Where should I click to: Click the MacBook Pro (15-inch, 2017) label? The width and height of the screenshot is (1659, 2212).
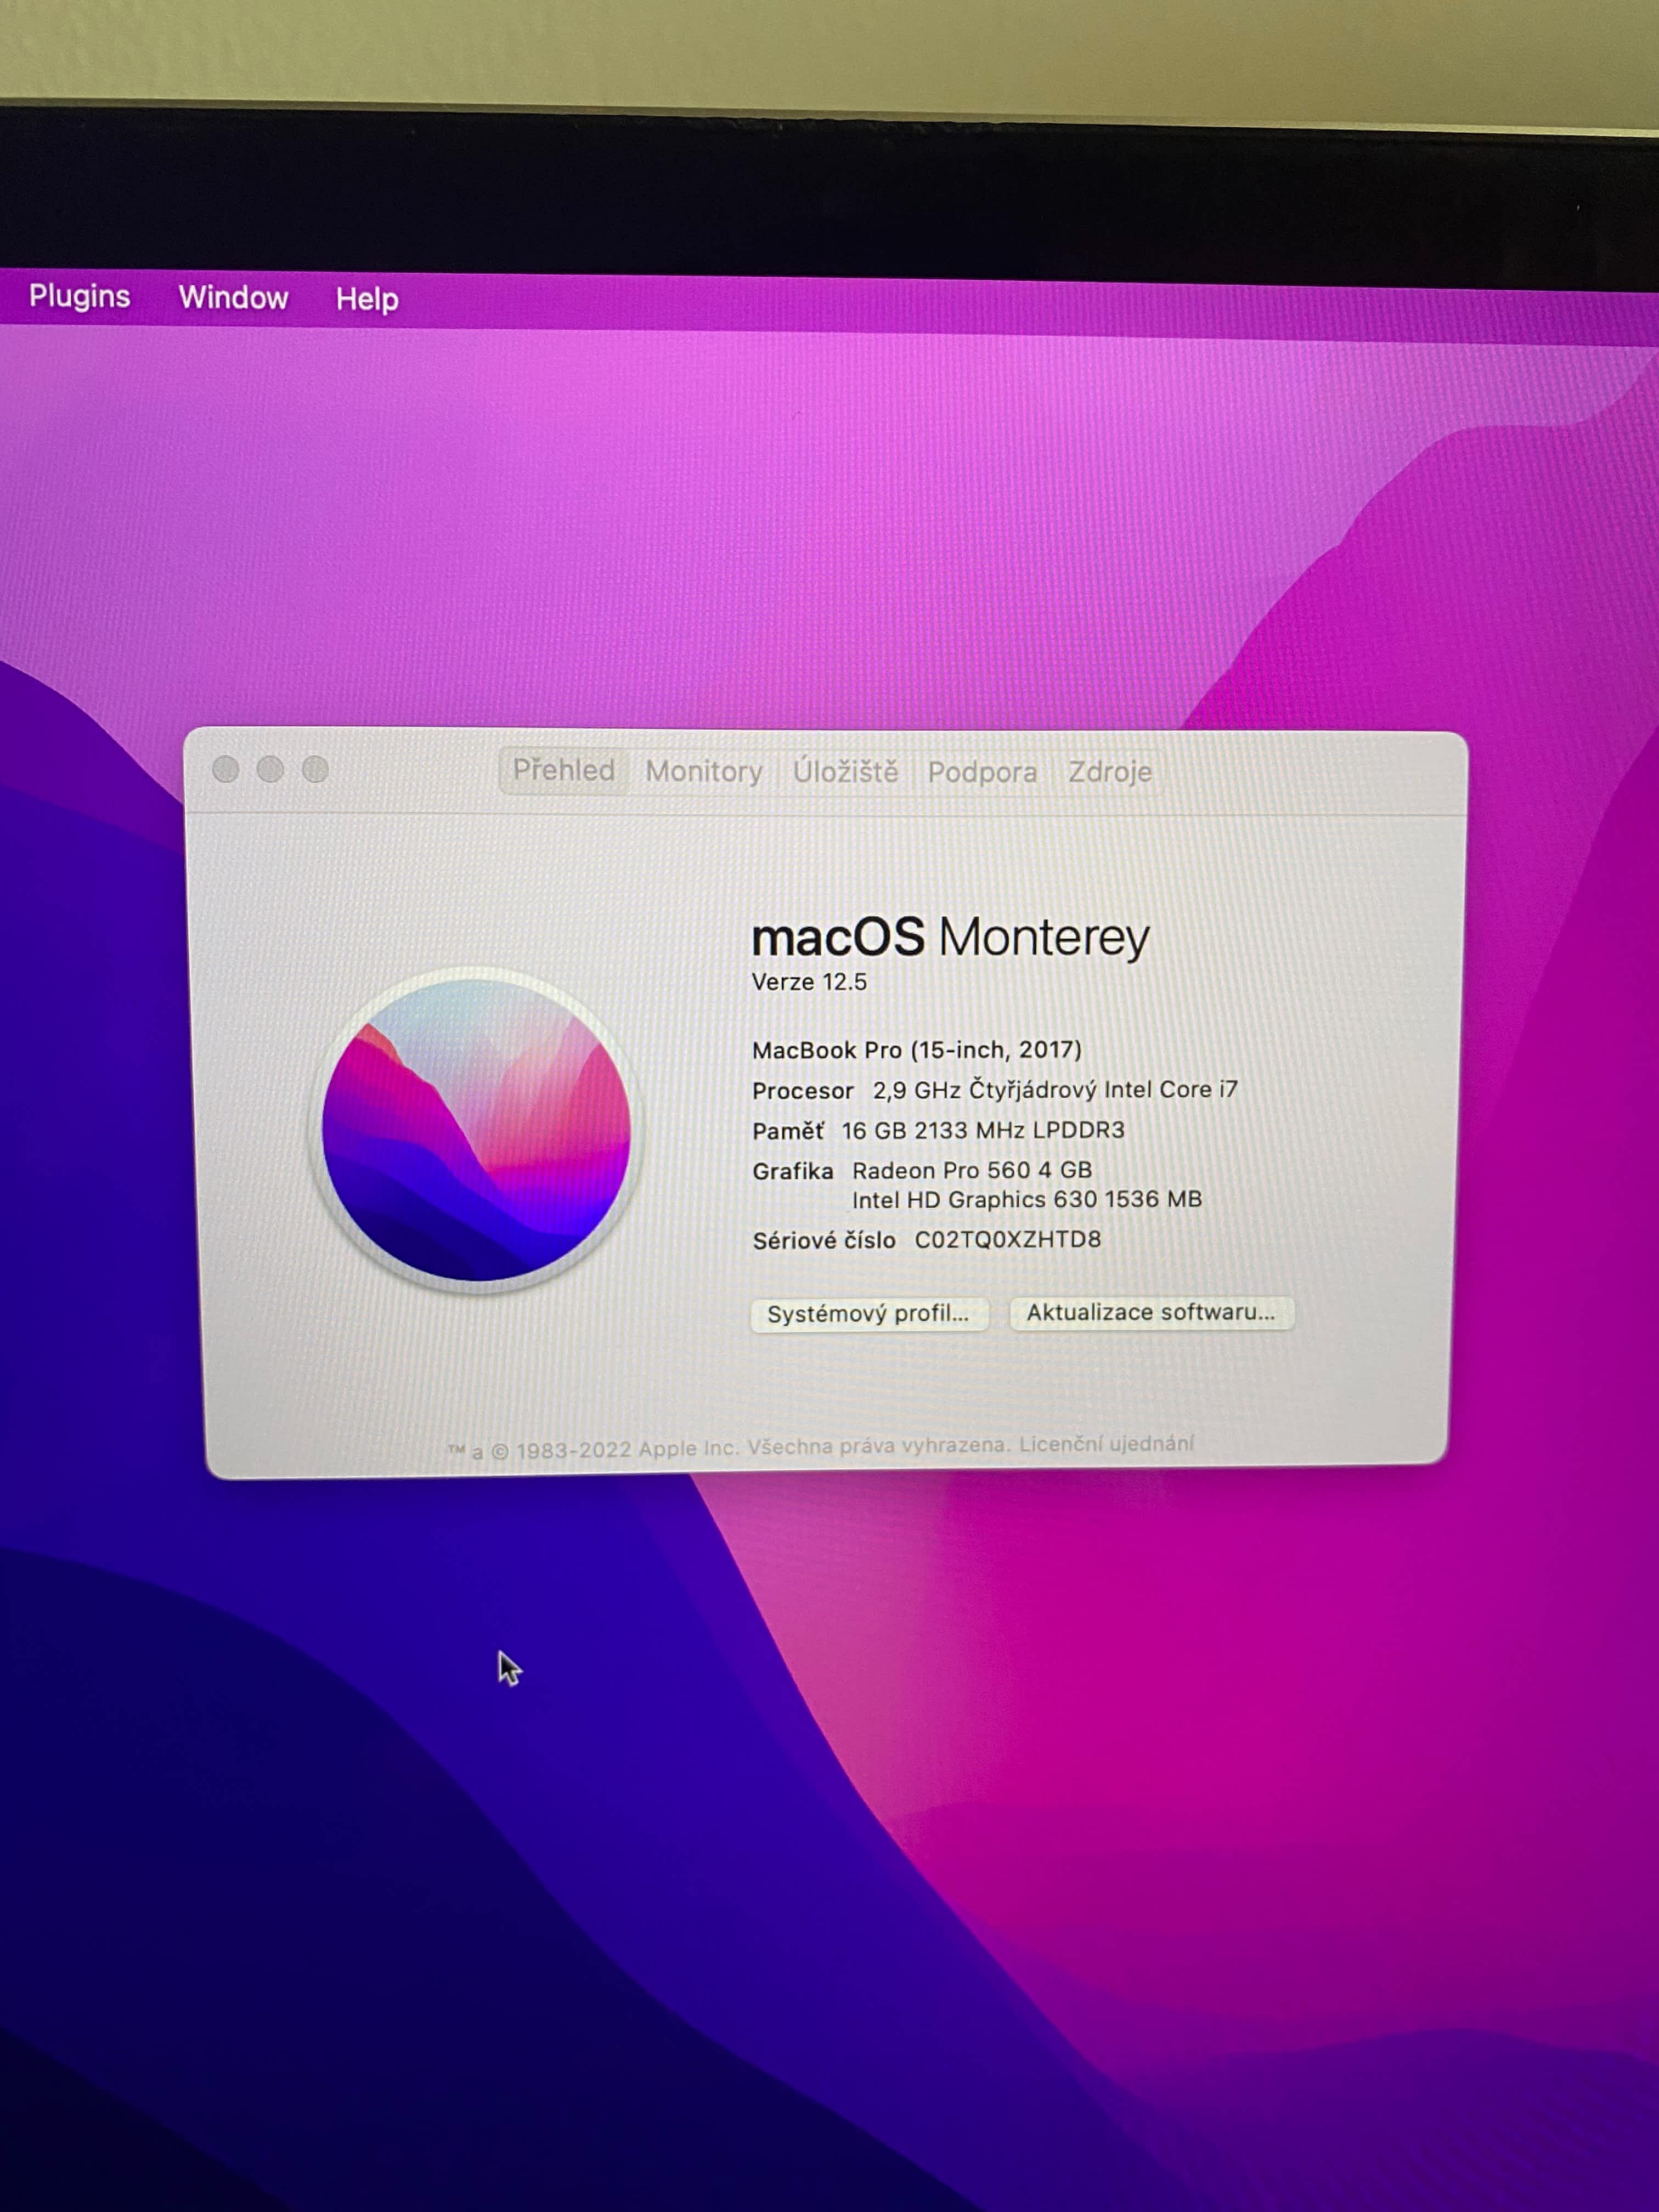tap(916, 1050)
